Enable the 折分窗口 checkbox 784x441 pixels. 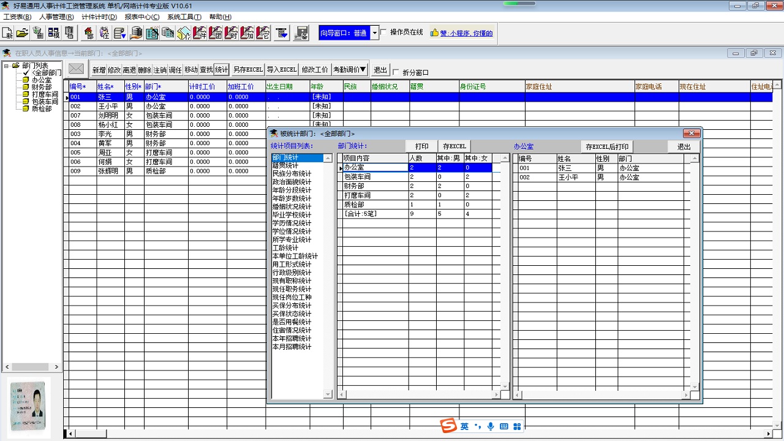pos(396,72)
